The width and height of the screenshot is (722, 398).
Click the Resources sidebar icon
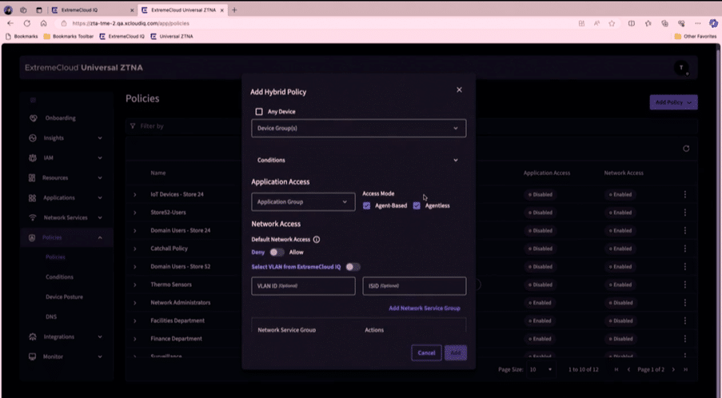[x=32, y=177]
